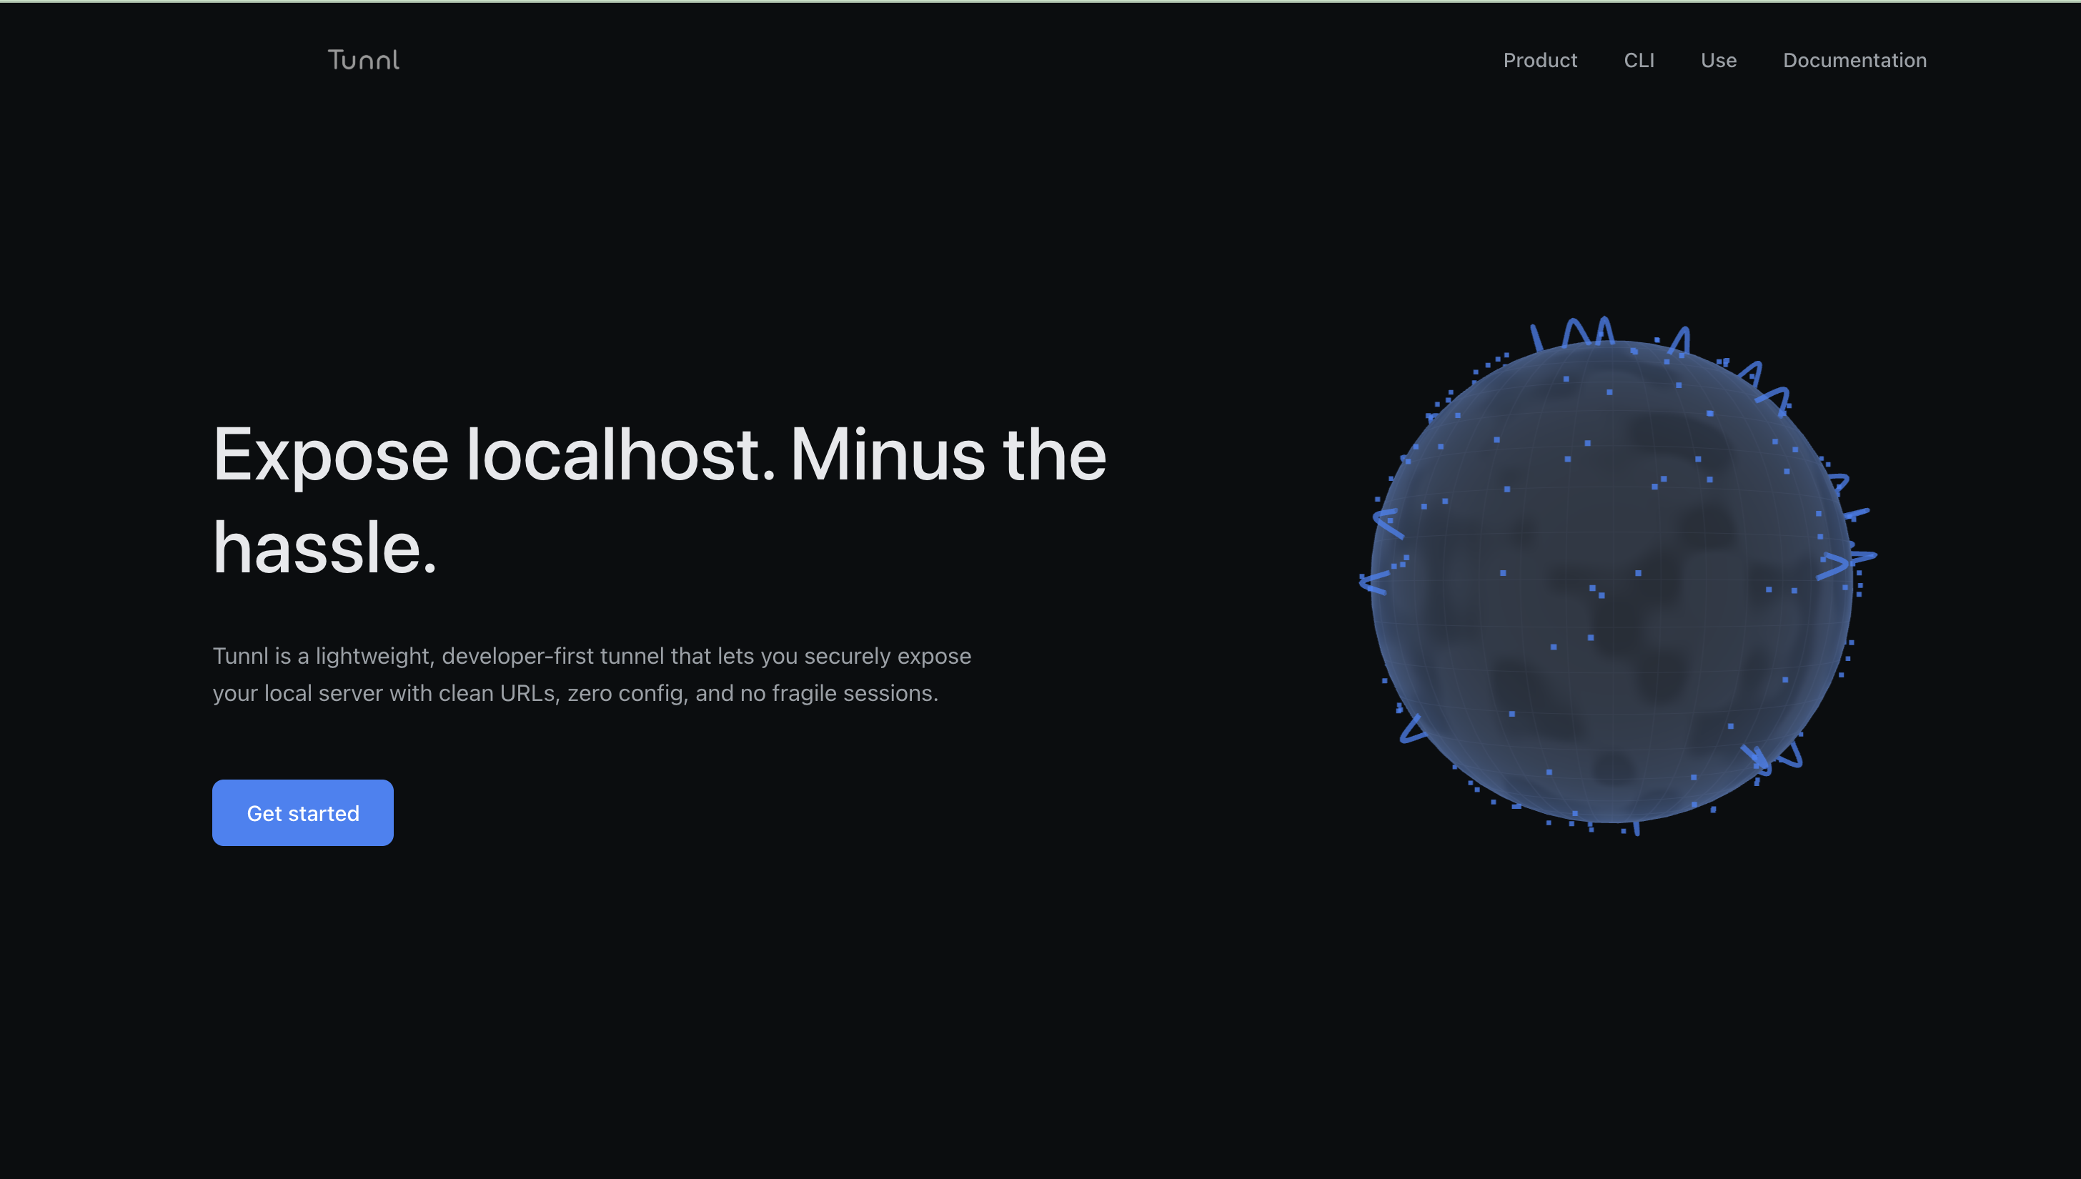Select Use from the navbar links
Viewport: 2081px width, 1179px height.
(1717, 60)
